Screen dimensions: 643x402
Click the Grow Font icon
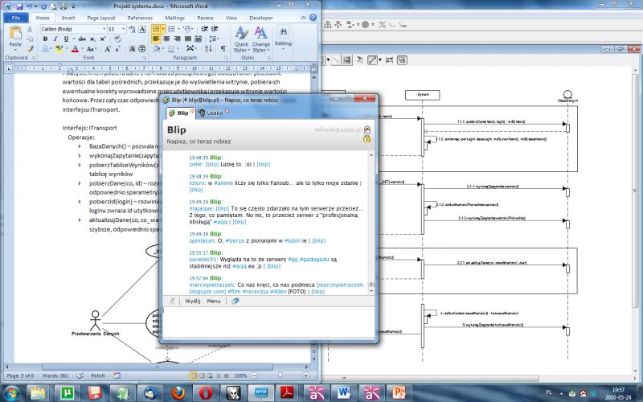click(x=107, y=49)
